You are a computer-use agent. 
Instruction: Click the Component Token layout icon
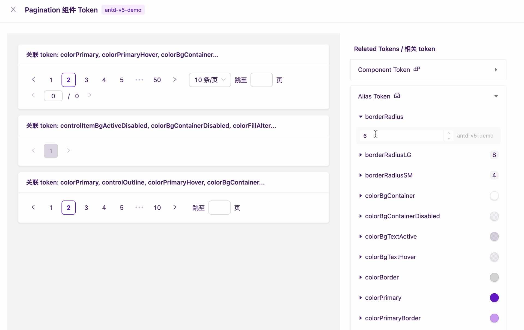[416, 69]
